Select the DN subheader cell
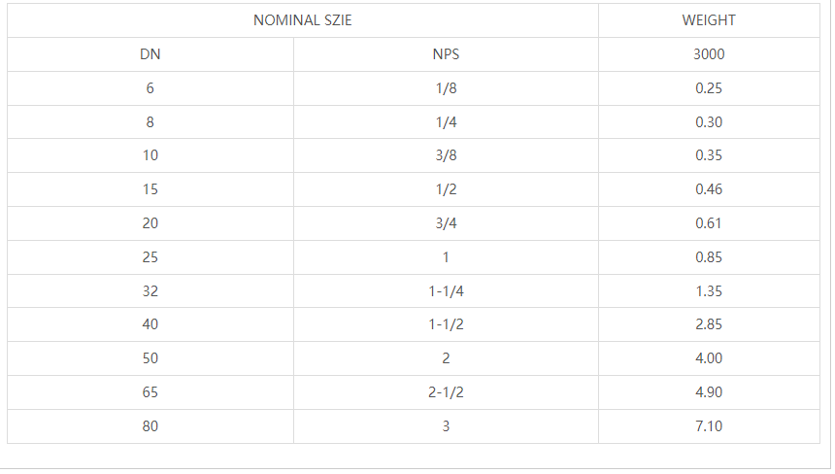The image size is (835, 474). click(150, 54)
